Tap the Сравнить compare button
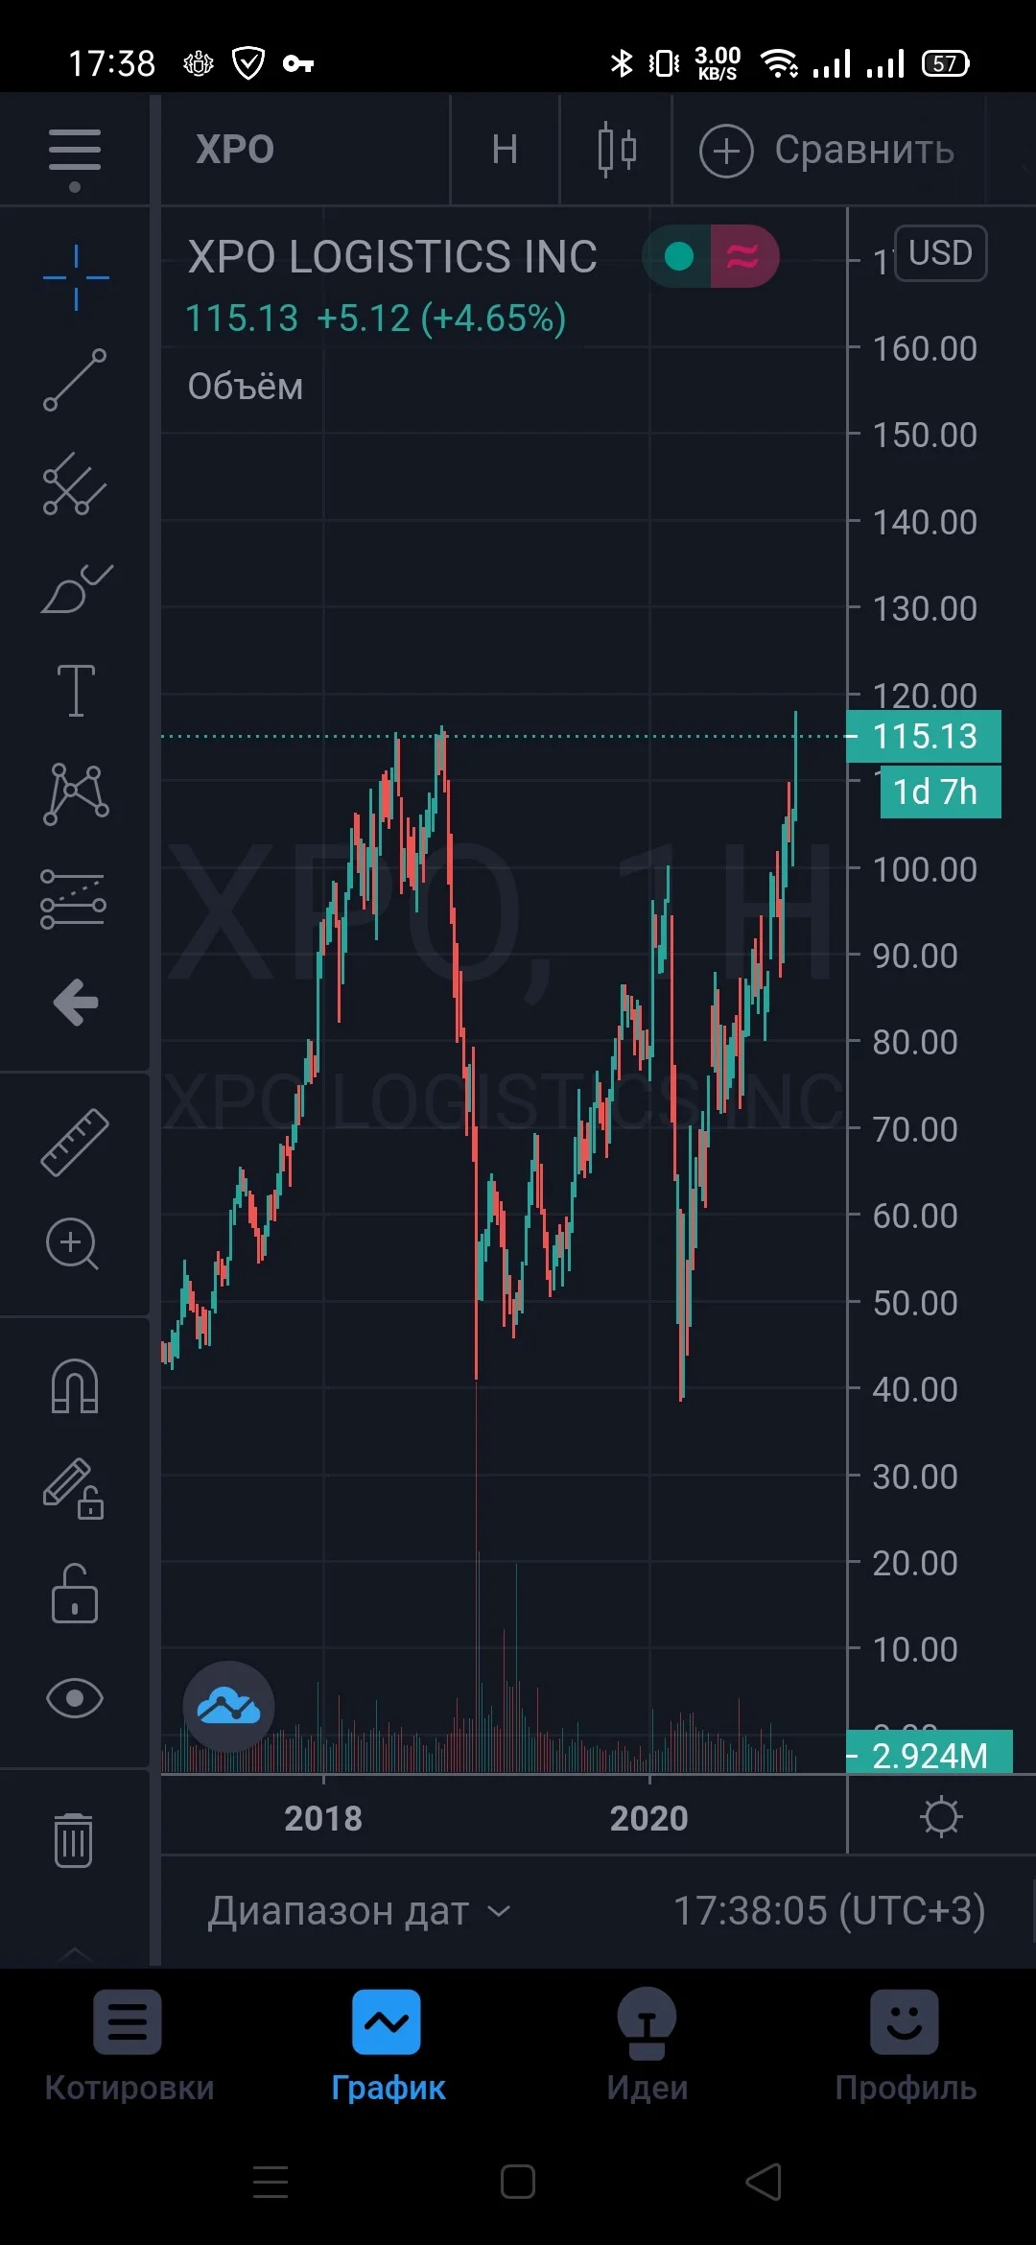The width and height of the screenshot is (1036, 2245). pyautogui.click(x=827, y=150)
